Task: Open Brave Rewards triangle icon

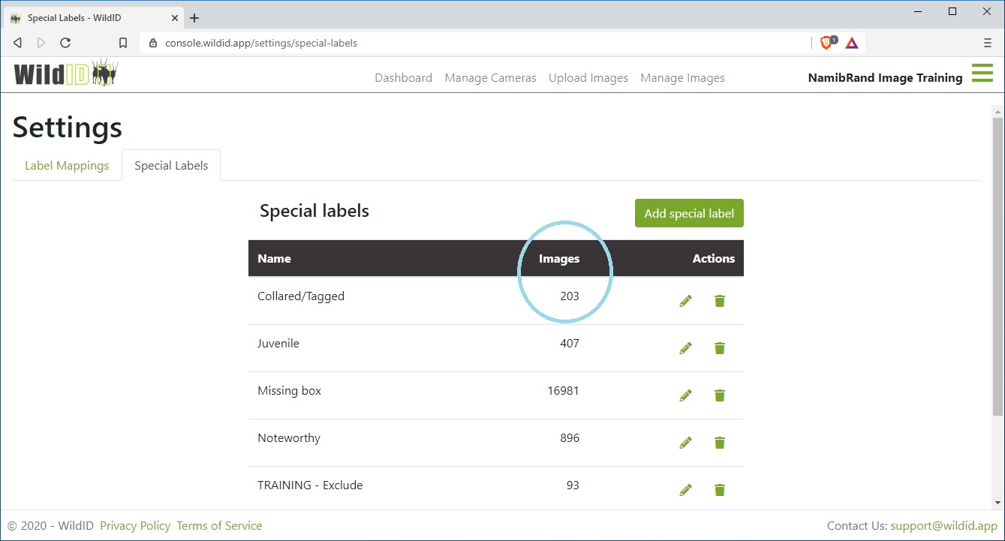Action: (x=852, y=43)
